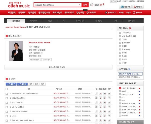Screen dimensions: 151x124
Task: Switch to the 가사 search tab
Action: (115, 21)
